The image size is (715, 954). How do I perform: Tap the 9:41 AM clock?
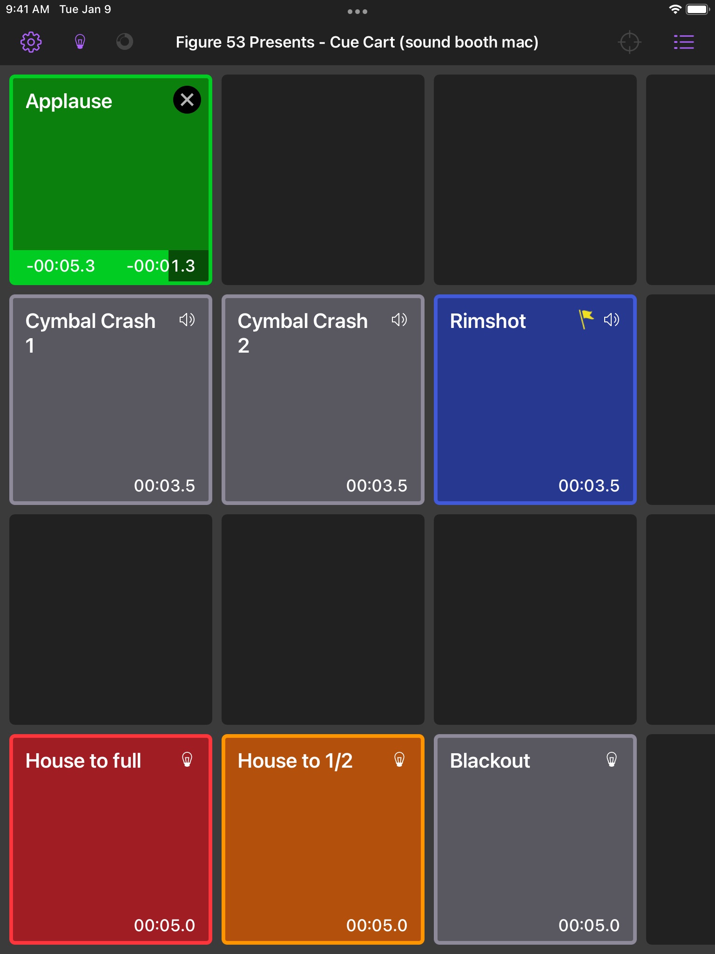tap(27, 9)
